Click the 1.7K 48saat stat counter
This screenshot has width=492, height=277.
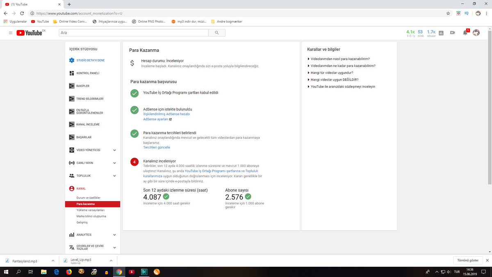point(431,33)
